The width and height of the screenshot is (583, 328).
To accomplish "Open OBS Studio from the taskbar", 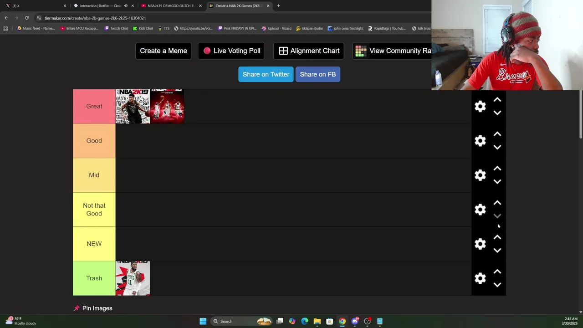I will 367,321.
